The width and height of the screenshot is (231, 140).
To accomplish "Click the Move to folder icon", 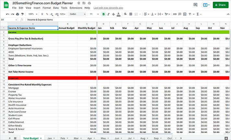I will click(84, 3).
